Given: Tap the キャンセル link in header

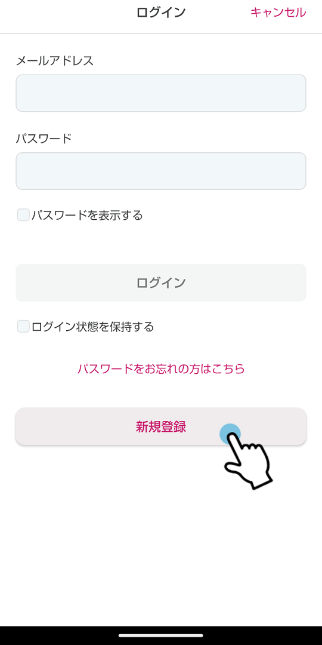Looking at the screenshot, I should [x=278, y=13].
